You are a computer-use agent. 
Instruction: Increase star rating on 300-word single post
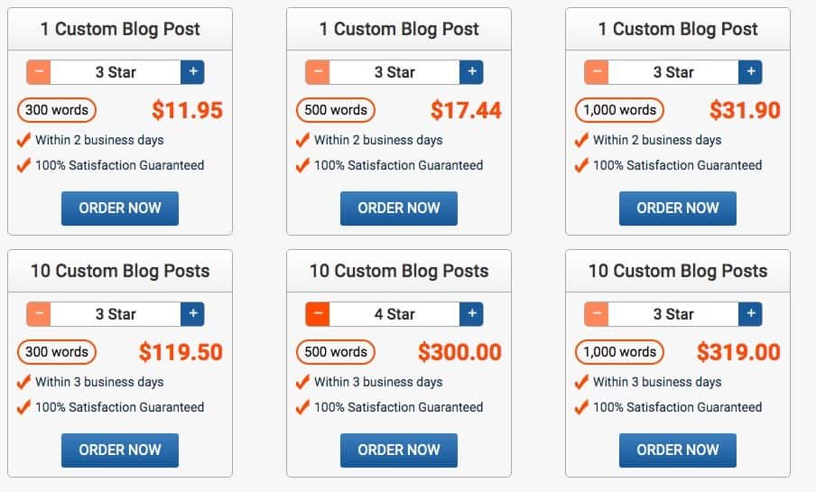pos(192,72)
